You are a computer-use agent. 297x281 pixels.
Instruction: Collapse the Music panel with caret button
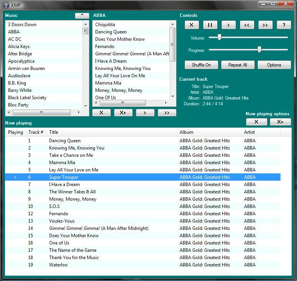[82, 15]
